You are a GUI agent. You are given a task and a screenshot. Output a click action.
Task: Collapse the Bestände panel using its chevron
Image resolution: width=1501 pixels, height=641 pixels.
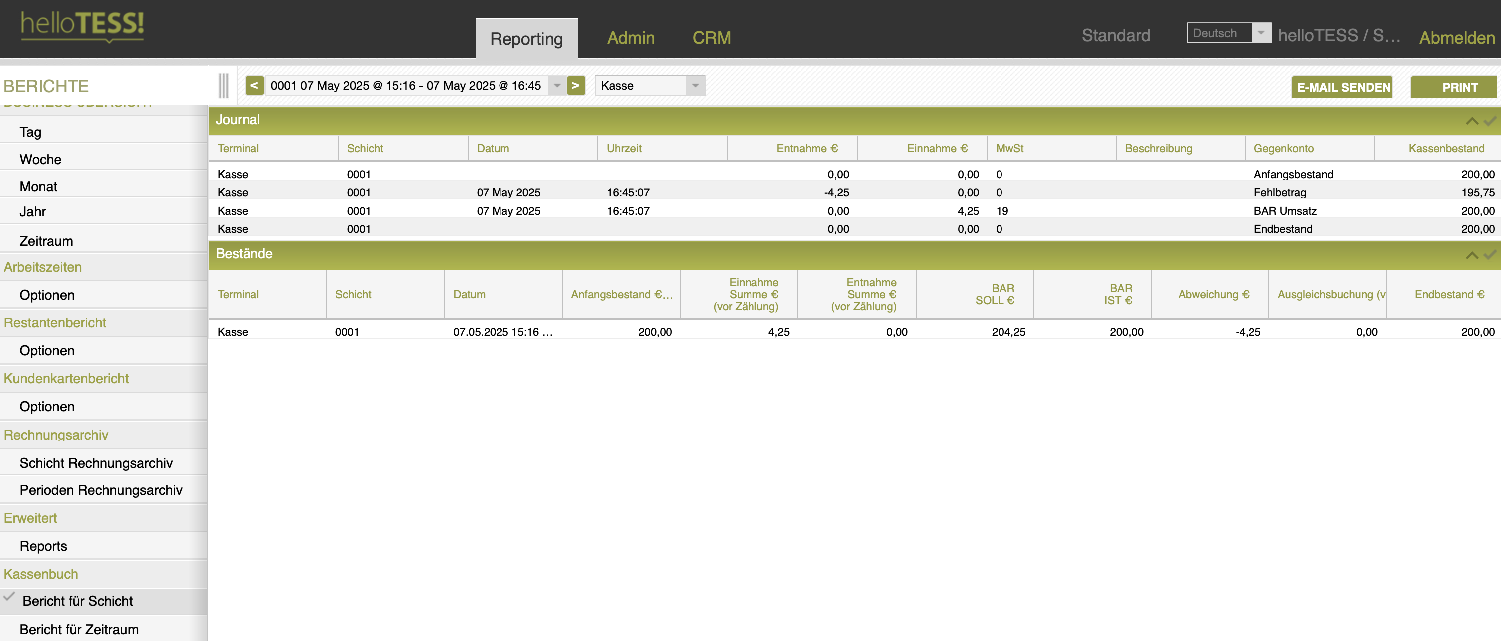click(1471, 255)
